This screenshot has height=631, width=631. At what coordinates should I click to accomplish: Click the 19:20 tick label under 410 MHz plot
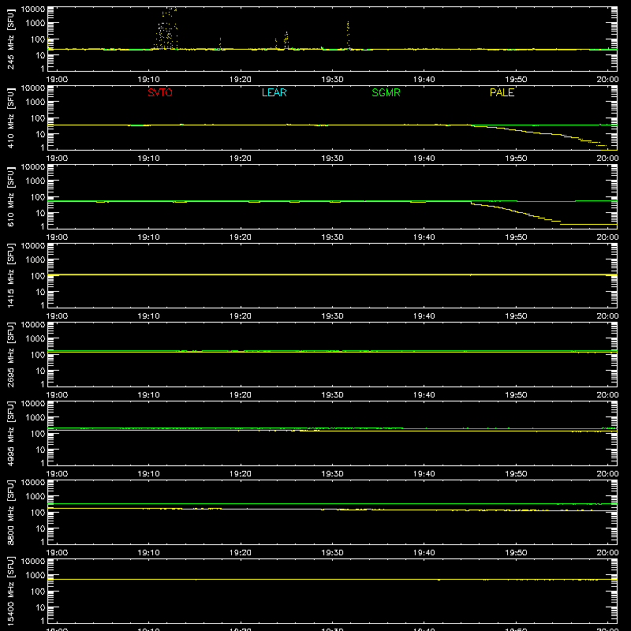click(241, 159)
